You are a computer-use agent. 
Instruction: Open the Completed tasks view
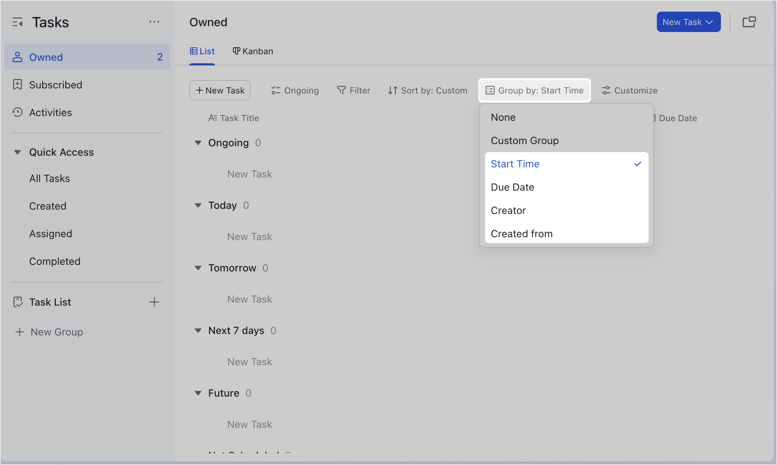55,261
